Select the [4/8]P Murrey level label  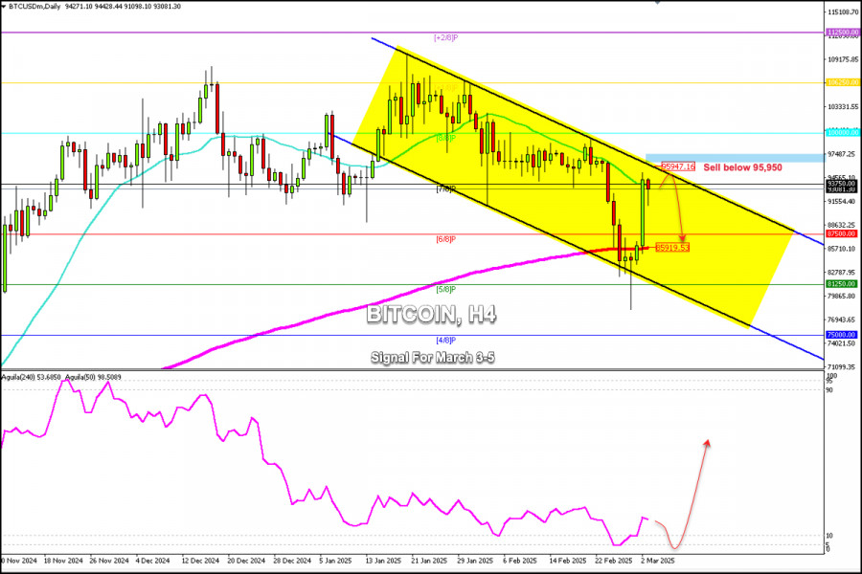[445, 340]
